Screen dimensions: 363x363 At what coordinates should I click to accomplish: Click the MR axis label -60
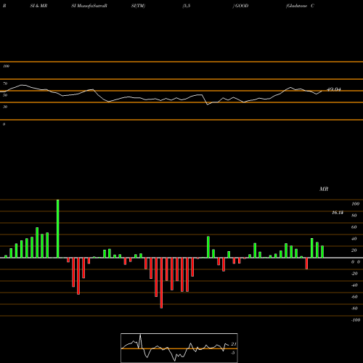coord(354,297)
